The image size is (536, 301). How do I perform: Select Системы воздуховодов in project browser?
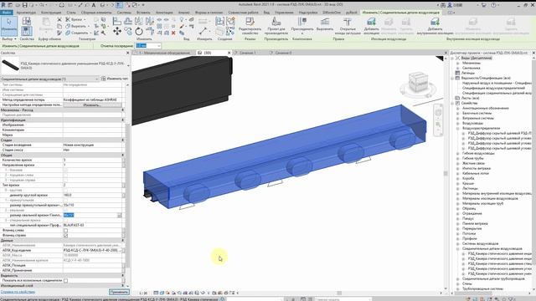click(480, 243)
